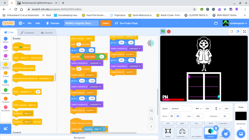Open blast dropdown in when I receive block
Screen dimensions: 249x140
tap(32, 105)
